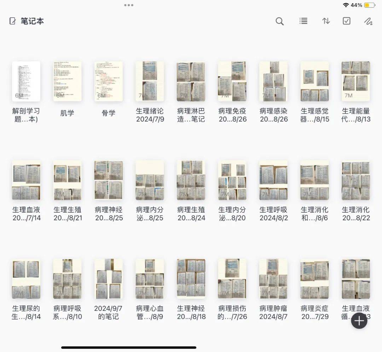Open the 病理免疫 20...8/26 note thumbnail
382x352 pixels.
232,81
